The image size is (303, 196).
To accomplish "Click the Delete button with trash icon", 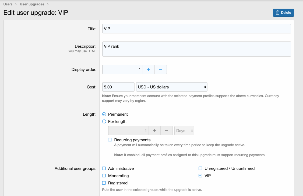I will tap(283, 13).
